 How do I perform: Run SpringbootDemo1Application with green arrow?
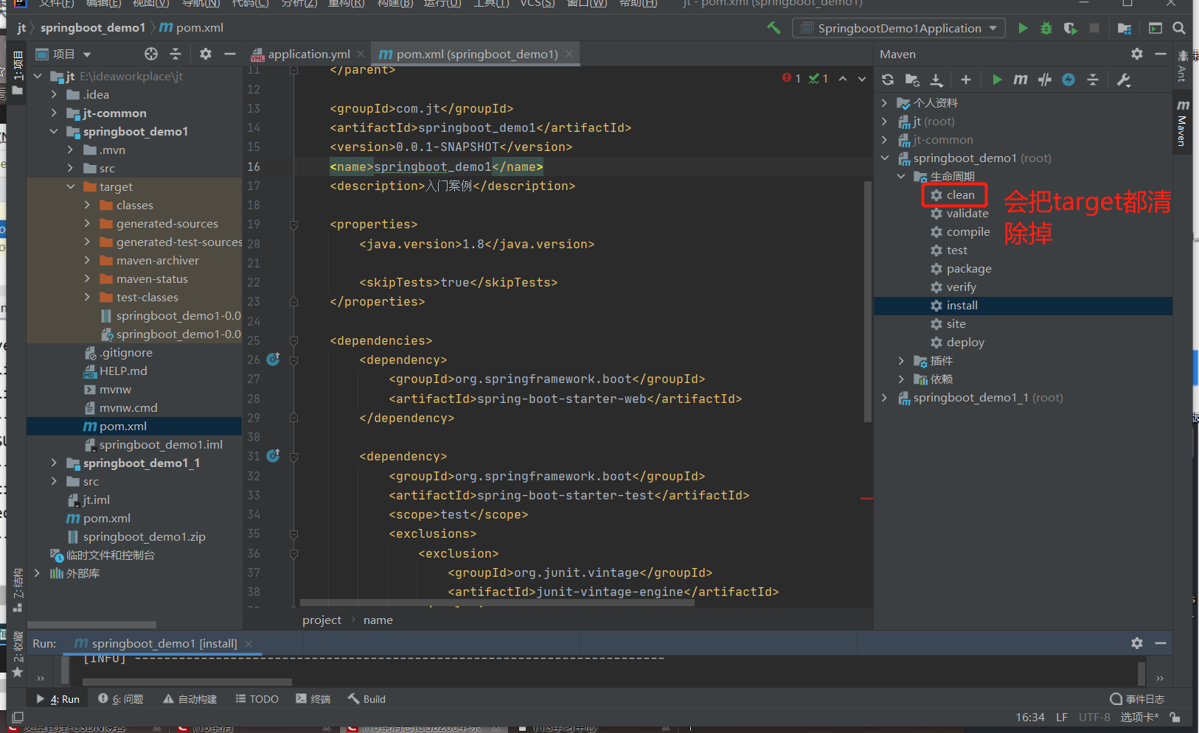coord(1023,28)
